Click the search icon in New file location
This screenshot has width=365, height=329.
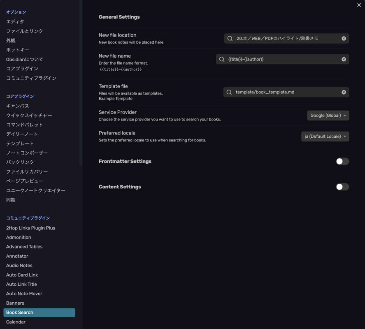tap(230, 38)
